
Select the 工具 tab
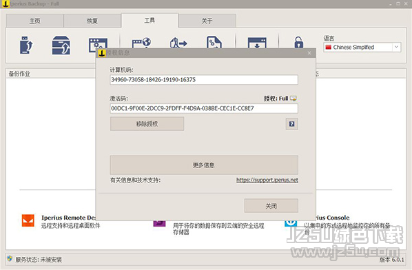click(x=150, y=21)
